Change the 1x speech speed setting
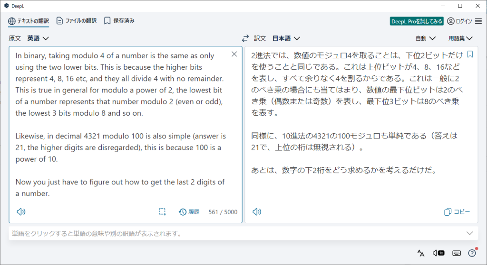 (x=438, y=253)
